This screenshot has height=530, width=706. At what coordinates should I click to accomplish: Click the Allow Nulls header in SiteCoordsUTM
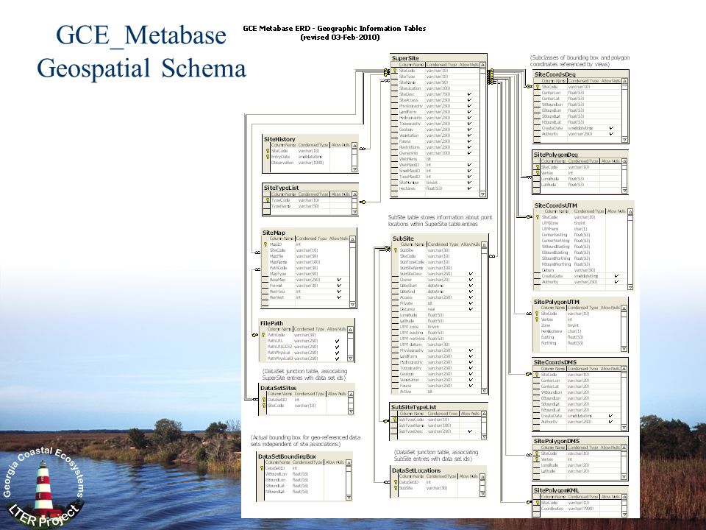[616, 211]
